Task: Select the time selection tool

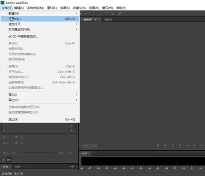Action: tap(93, 13)
